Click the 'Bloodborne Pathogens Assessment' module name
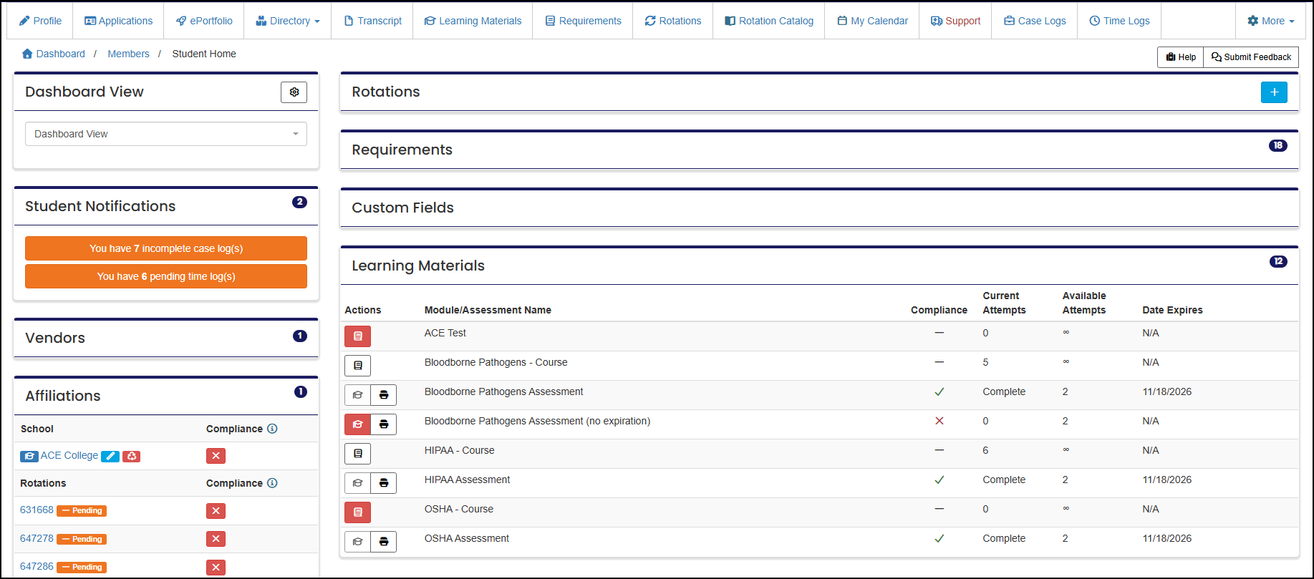Viewport: 1314px width, 579px height. tap(503, 391)
